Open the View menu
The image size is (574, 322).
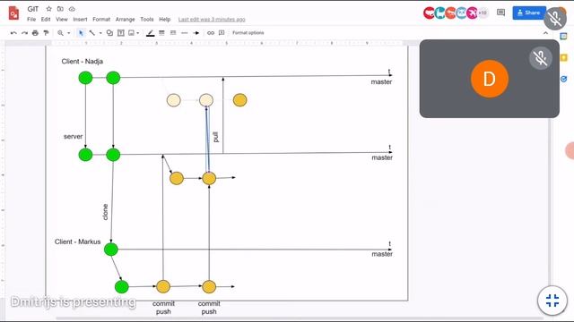62,20
